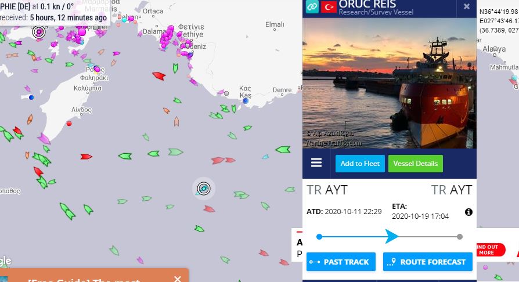Screen dimensions: 519x282
Task: Dismiss the orange Free Guide banner
Action: pos(178,279)
